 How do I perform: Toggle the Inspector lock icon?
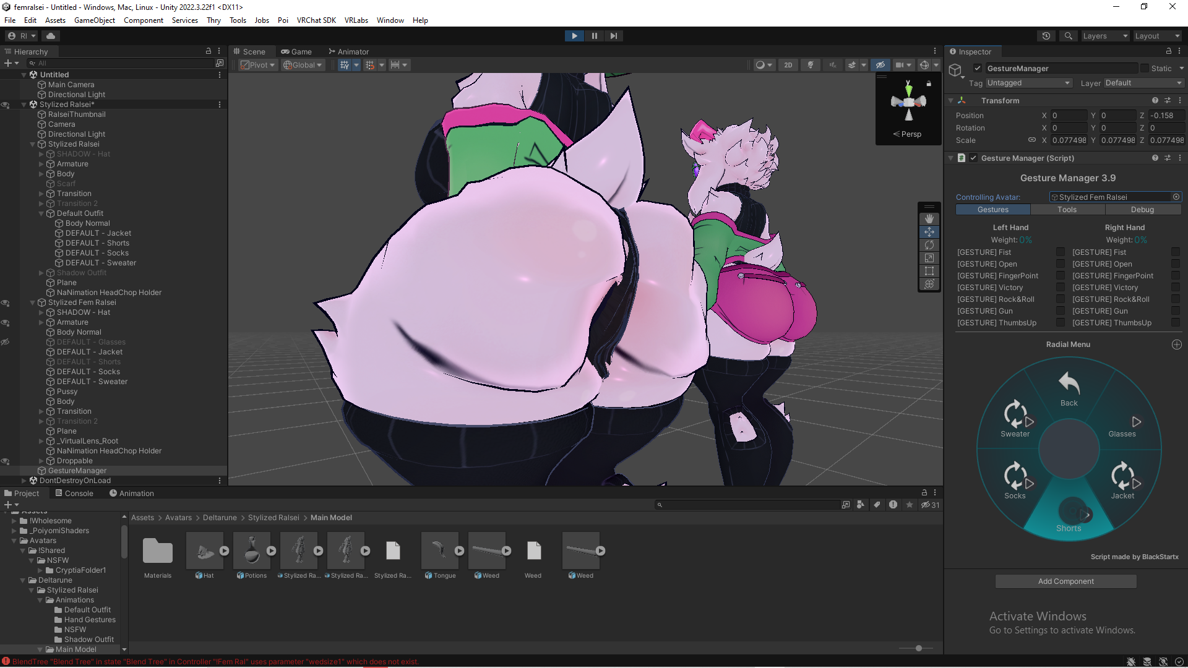tap(1168, 51)
